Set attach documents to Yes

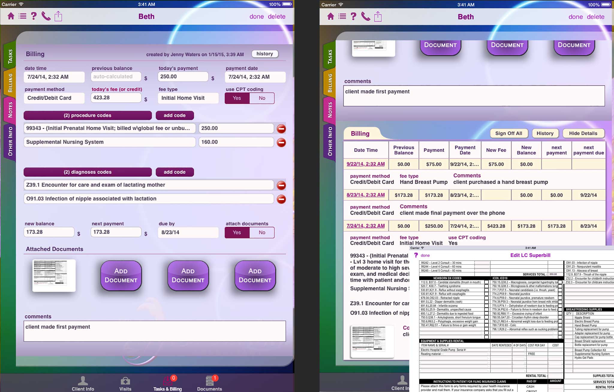click(237, 232)
